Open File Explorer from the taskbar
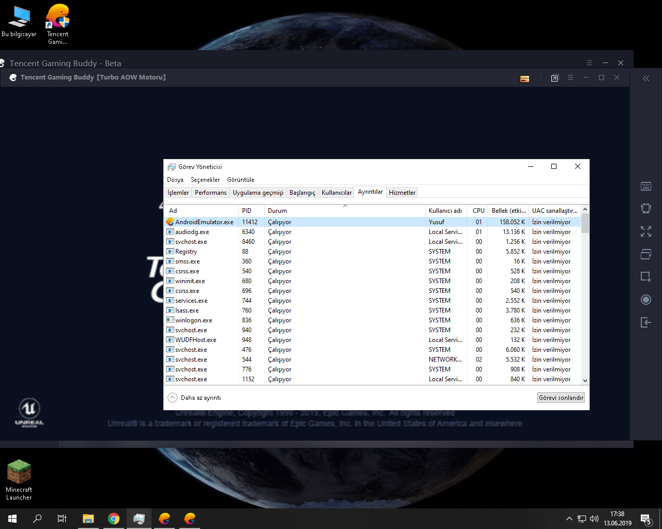 (x=88, y=519)
